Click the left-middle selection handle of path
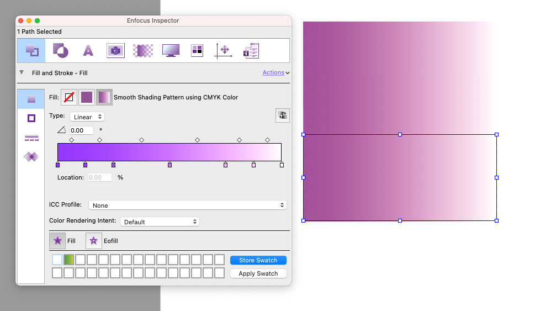 pyautogui.click(x=303, y=177)
